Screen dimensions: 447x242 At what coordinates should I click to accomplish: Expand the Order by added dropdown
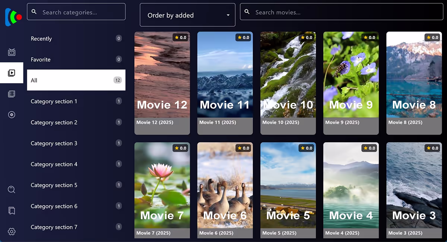187,15
